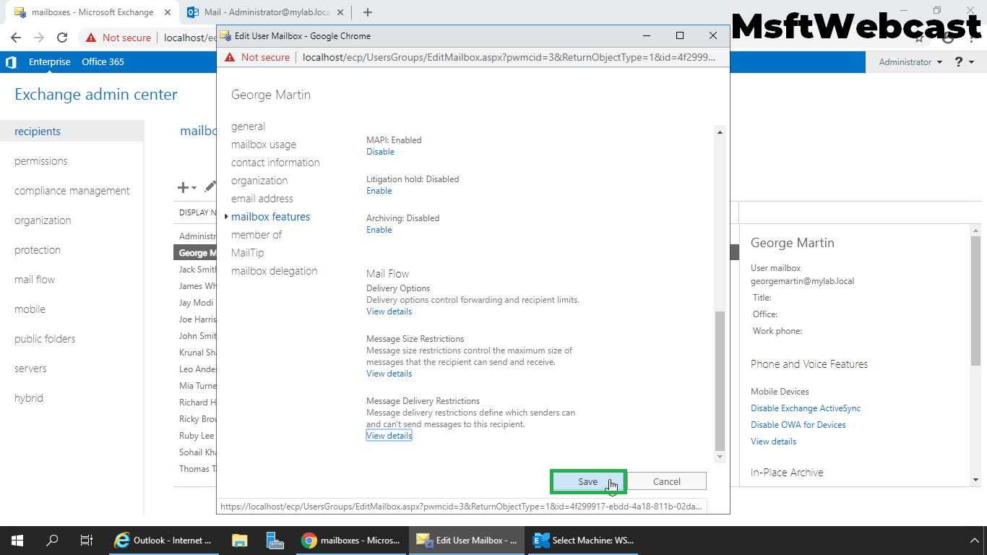View details under Message Size Restrictions
The width and height of the screenshot is (987, 555).
click(389, 374)
